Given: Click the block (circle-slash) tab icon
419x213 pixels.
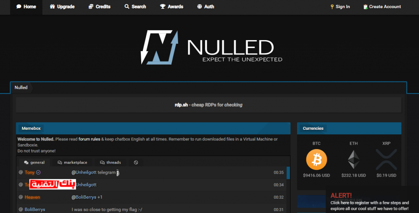Looking at the screenshot, I should 136,163.
